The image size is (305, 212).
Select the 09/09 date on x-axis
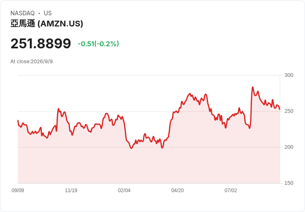click(x=18, y=190)
